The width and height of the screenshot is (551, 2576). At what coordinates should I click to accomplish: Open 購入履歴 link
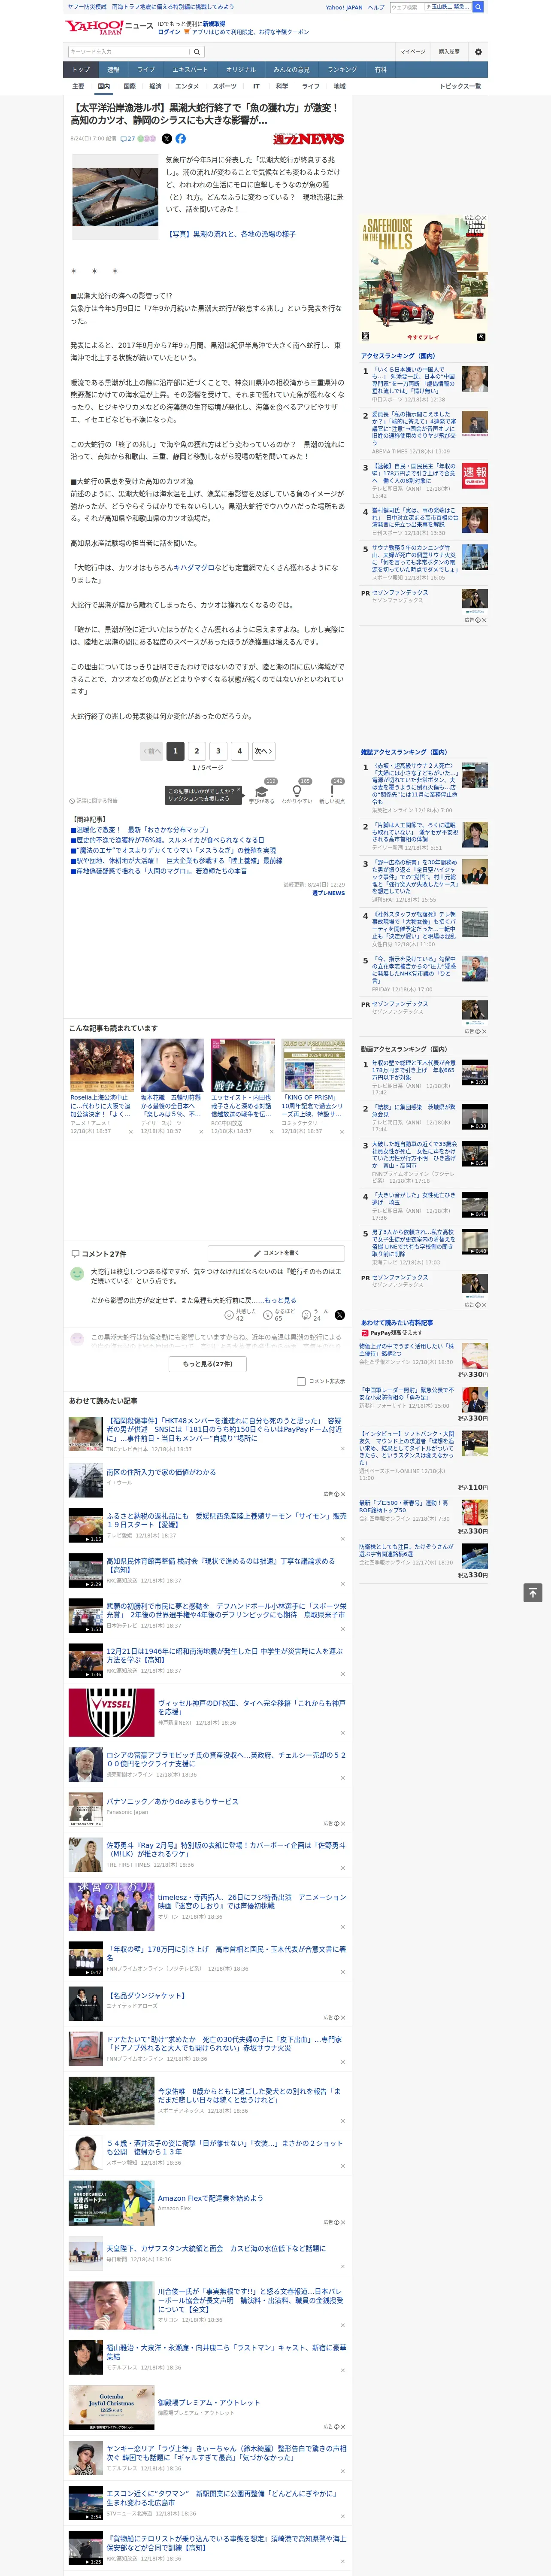(x=449, y=52)
